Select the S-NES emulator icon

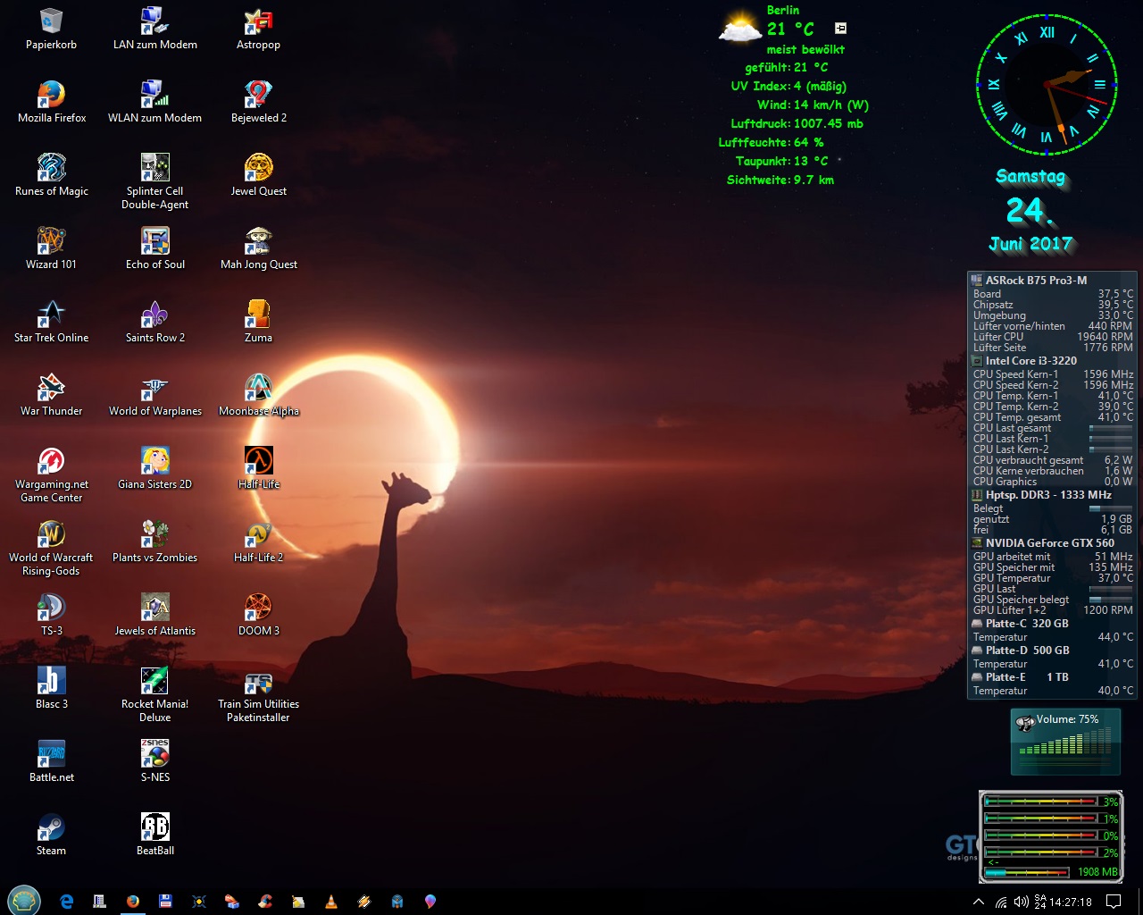pyautogui.click(x=155, y=761)
